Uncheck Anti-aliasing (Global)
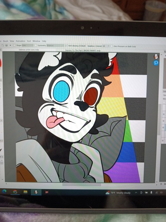 point(66,46)
